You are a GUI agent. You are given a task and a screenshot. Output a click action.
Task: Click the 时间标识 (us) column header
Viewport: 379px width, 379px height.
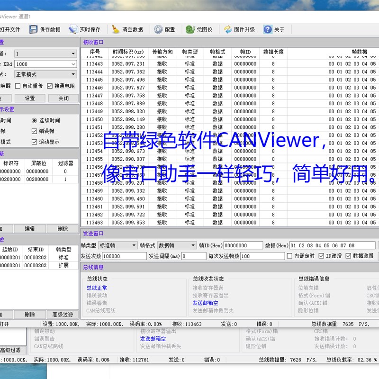click(128, 52)
